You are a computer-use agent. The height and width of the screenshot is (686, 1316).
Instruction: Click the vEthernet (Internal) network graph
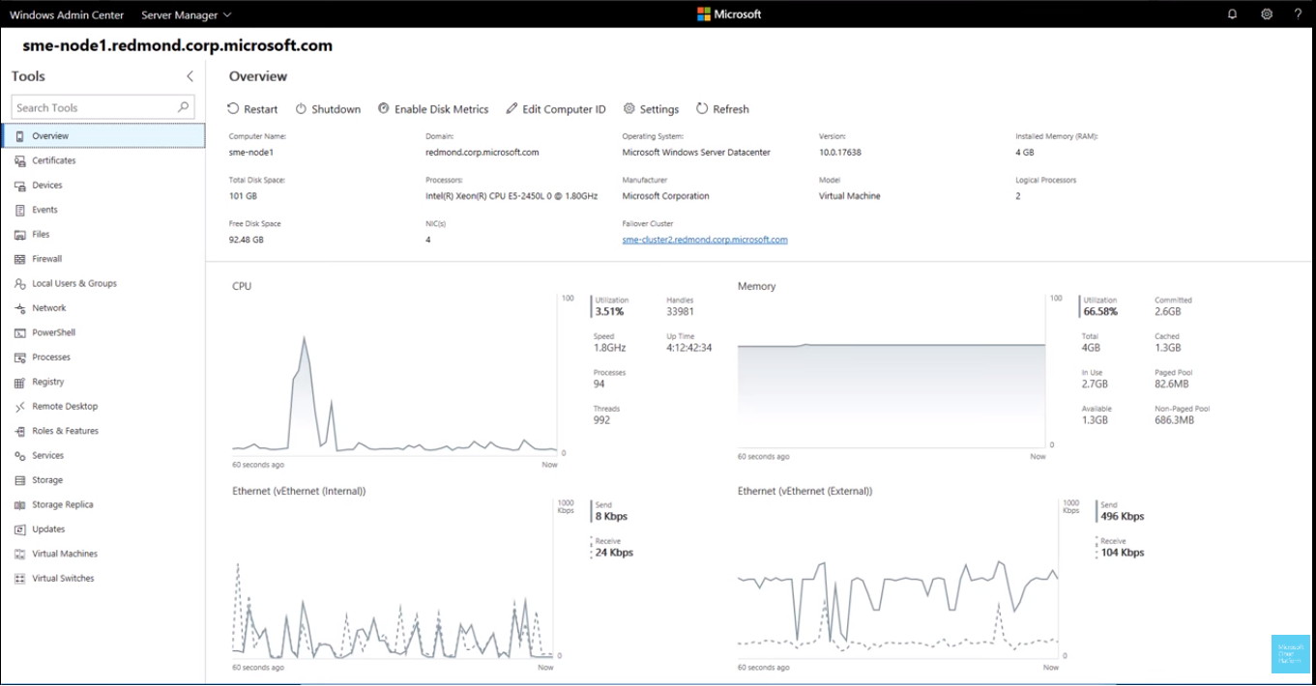point(395,580)
